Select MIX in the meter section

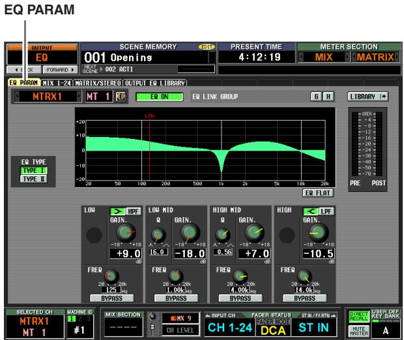(x=324, y=57)
